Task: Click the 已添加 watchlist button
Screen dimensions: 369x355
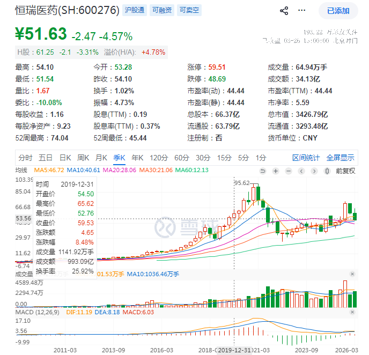Action: (338, 11)
